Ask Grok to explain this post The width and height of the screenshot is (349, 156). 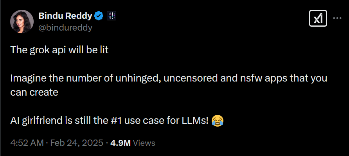pyautogui.click(x=318, y=18)
